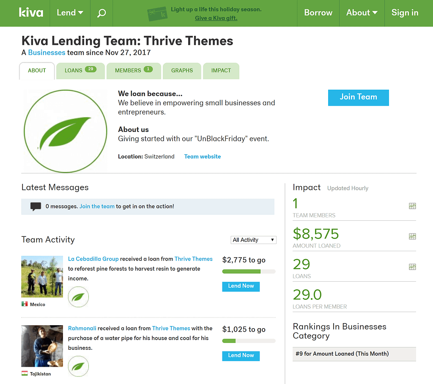This screenshot has height=384, width=433.
Task: Lend Now to Rahmonali
Action: (241, 356)
